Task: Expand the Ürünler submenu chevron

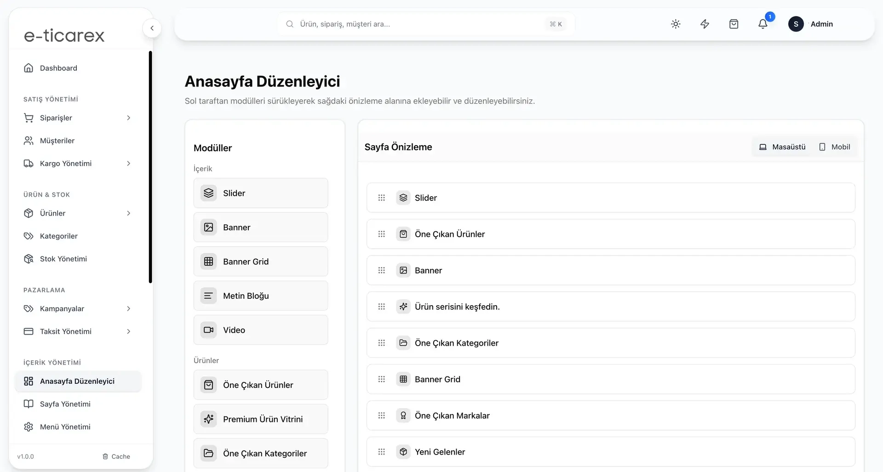Action: 128,213
